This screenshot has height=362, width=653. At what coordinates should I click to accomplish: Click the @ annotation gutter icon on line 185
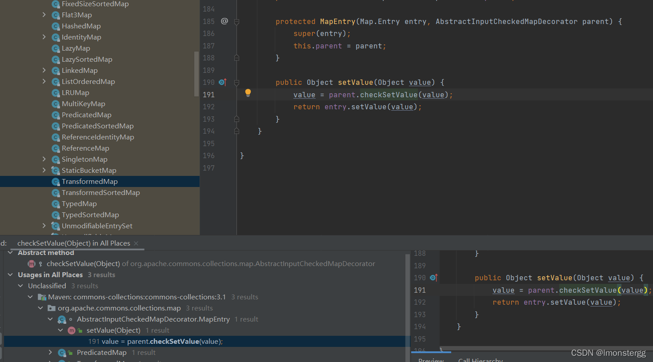[224, 21]
